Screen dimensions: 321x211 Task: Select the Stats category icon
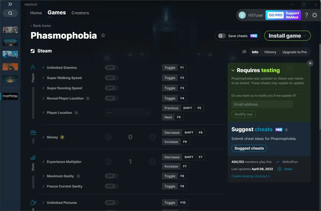pyautogui.click(x=33, y=157)
